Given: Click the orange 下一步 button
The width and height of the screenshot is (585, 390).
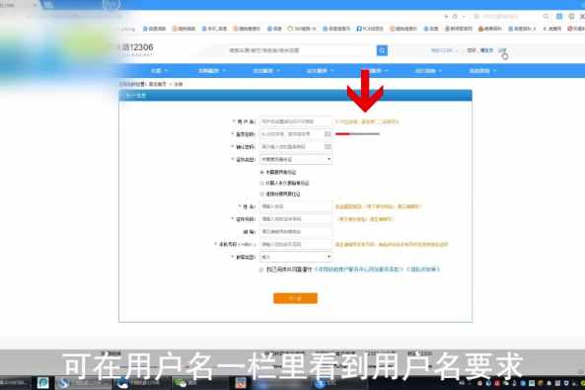Looking at the screenshot, I should click(x=296, y=298).
